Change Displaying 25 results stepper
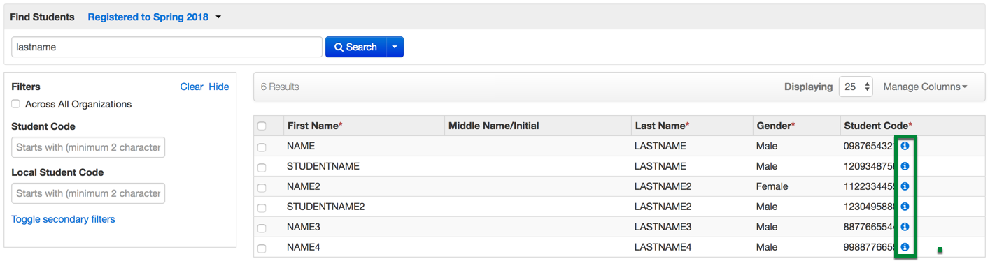This screenshot has width=990, height=268. pyautogui.click(x=856, y=87)
